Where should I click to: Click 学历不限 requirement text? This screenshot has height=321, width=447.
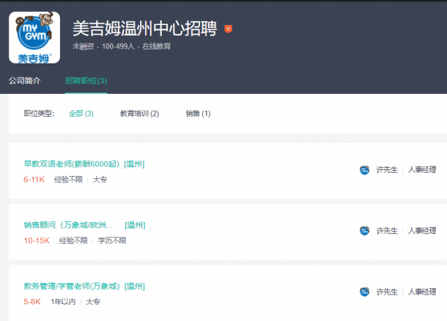pyautogui.click(x=112, y=241)
